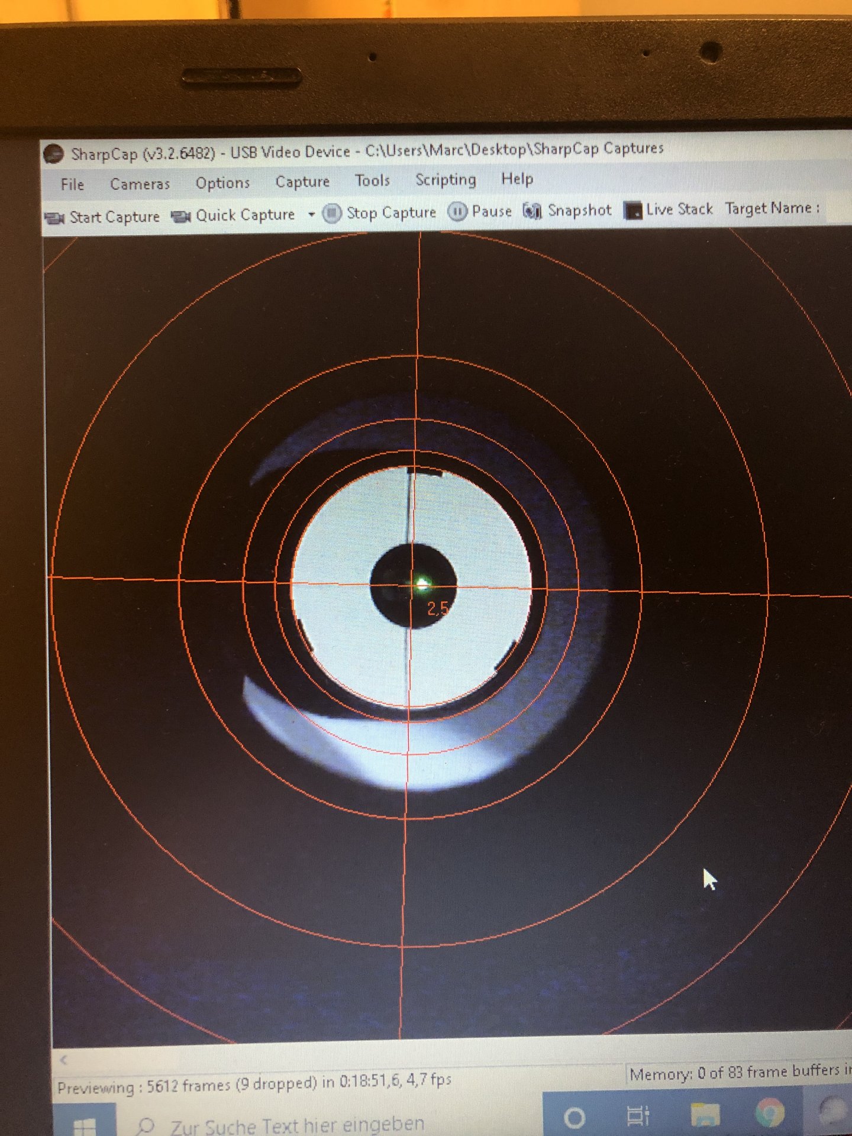
Task: Open Cortana circle icon in taskbar
Action: 574,1118
